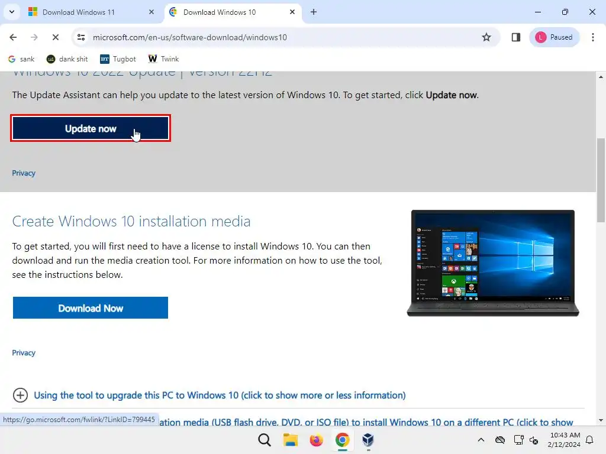Open the network display tray icon

pos(518,440)
